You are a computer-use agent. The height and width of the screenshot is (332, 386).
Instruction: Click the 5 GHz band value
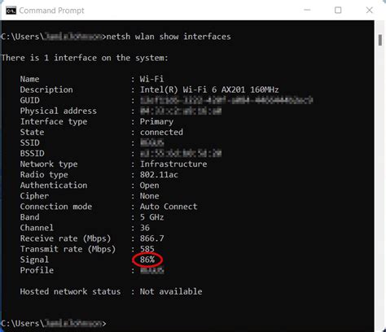151,217
